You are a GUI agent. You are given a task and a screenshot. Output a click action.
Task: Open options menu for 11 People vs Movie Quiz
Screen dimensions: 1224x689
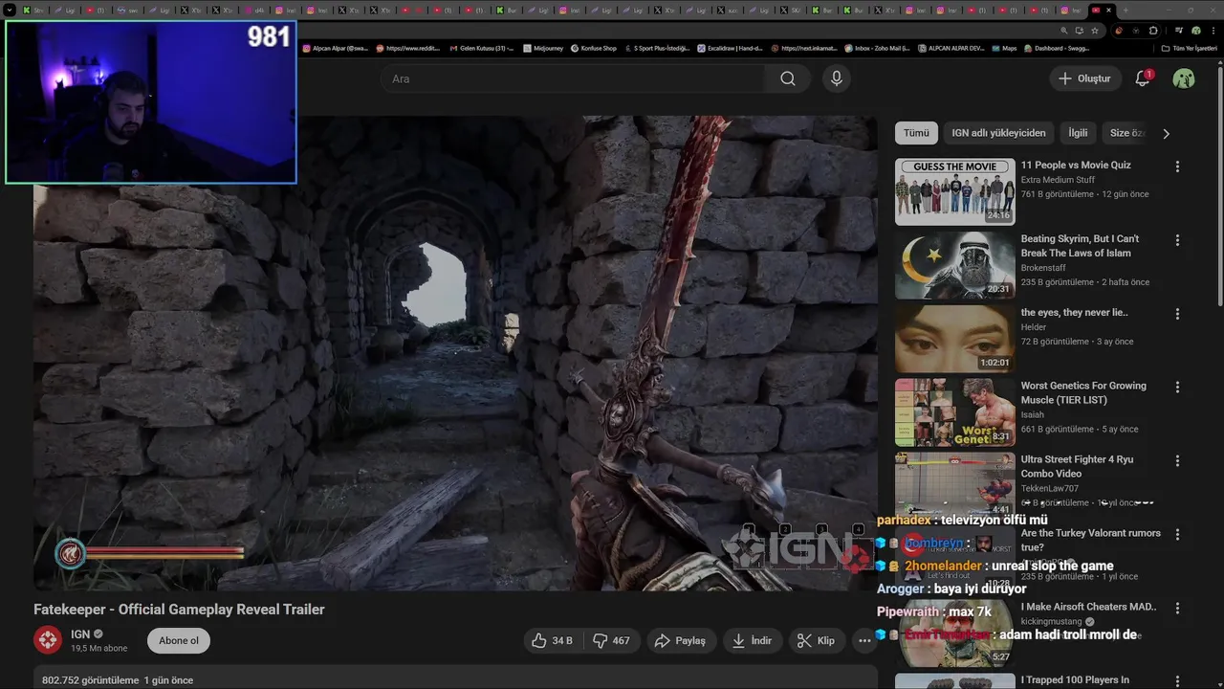(1177, 167)
